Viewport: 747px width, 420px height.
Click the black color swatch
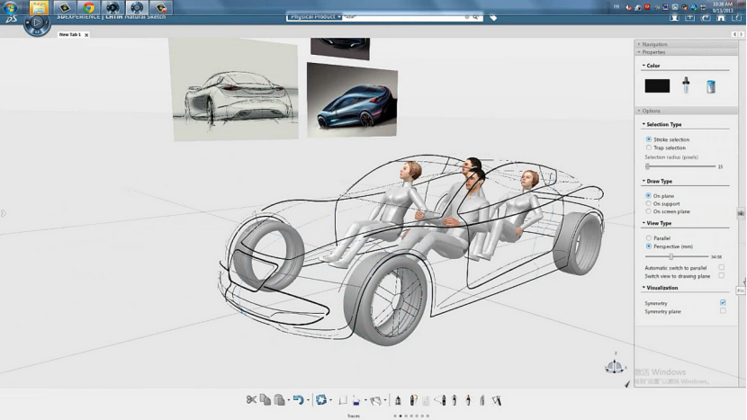(x=657, y=86)
